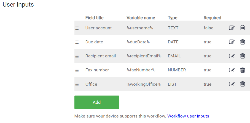This screenshot has height=123, width=250.
Task: Click the Fax number reorder handle
Action: (x=77, y=70)
